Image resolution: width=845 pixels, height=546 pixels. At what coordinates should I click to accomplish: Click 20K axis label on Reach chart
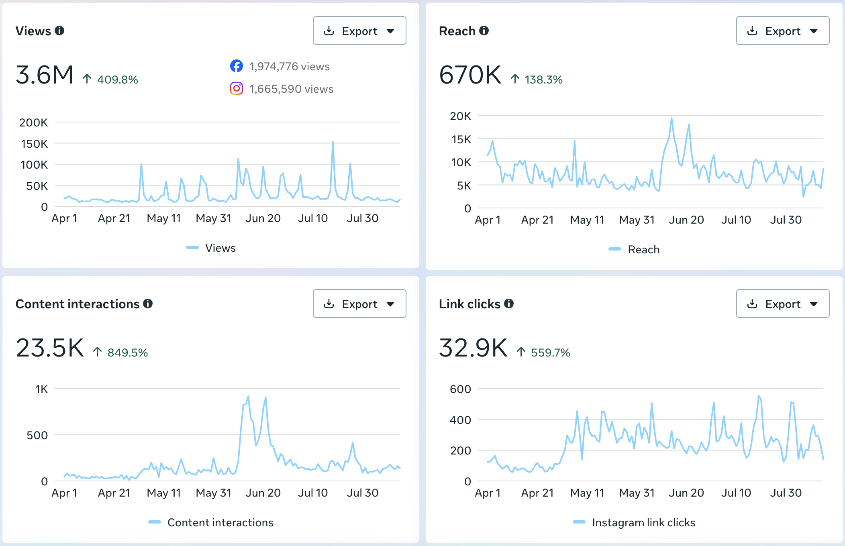click(460, 116)
